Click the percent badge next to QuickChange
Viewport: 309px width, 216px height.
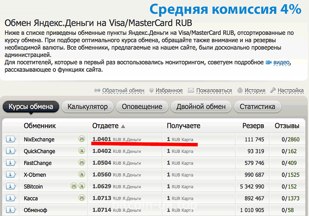click(x=82, y=151)
